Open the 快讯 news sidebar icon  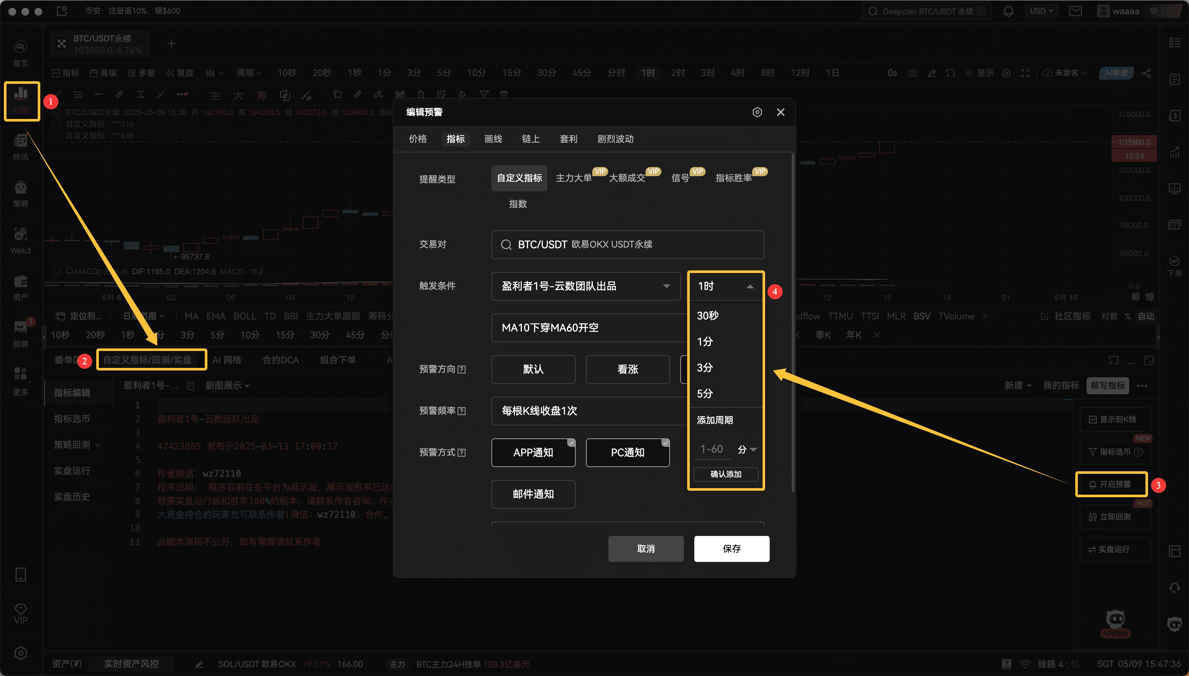pos(20,147)
